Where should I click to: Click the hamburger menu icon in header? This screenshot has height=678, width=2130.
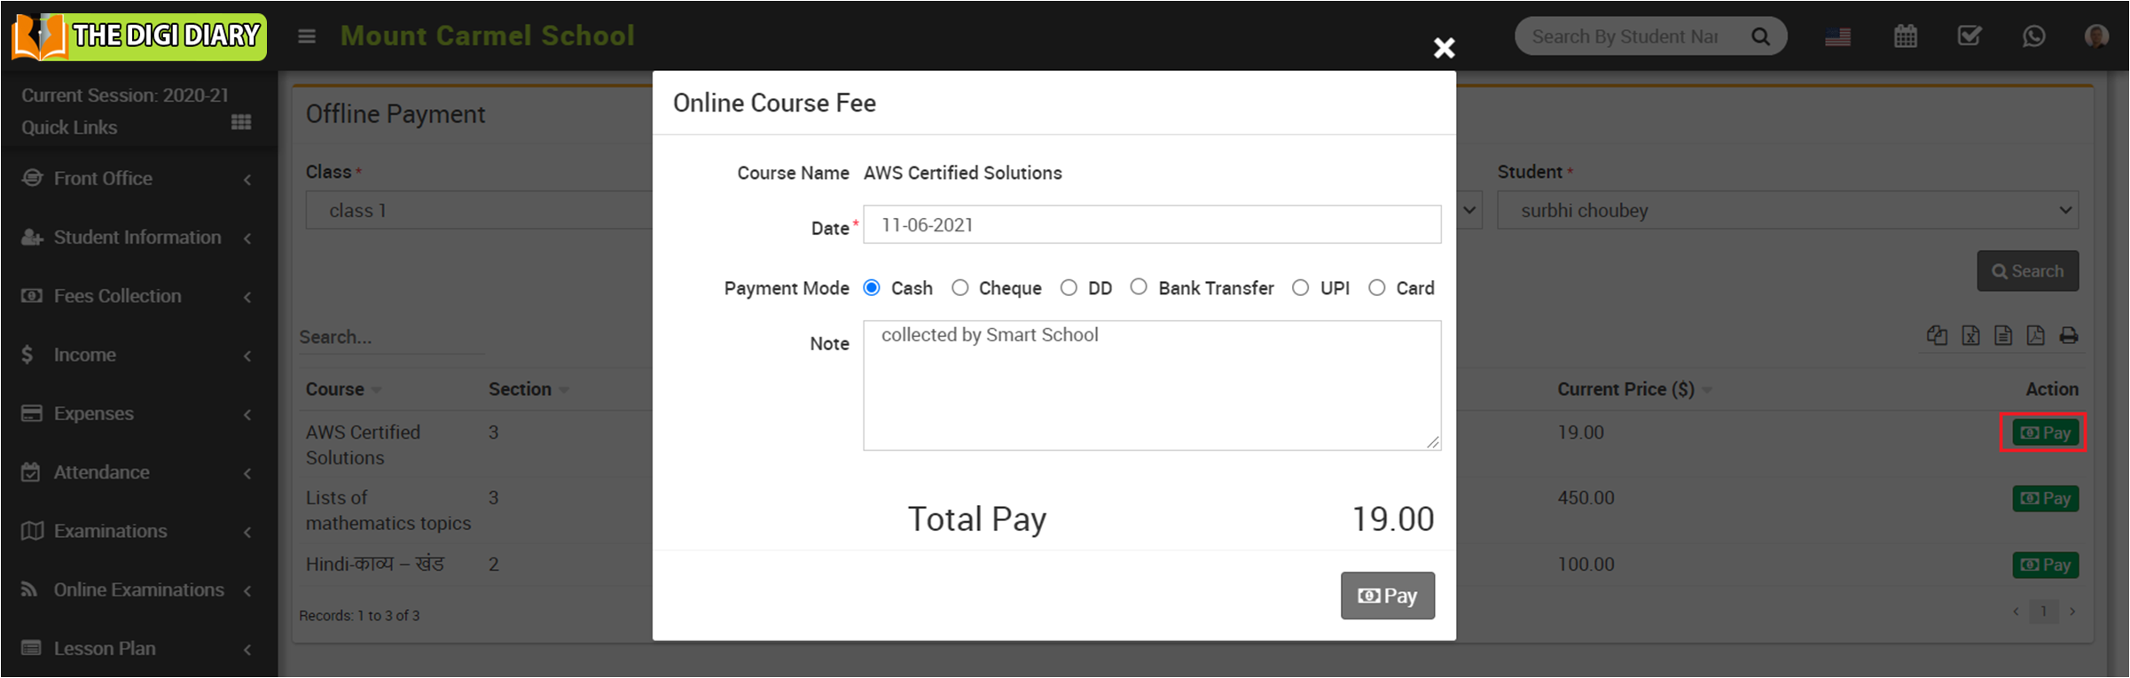(307, 36)
